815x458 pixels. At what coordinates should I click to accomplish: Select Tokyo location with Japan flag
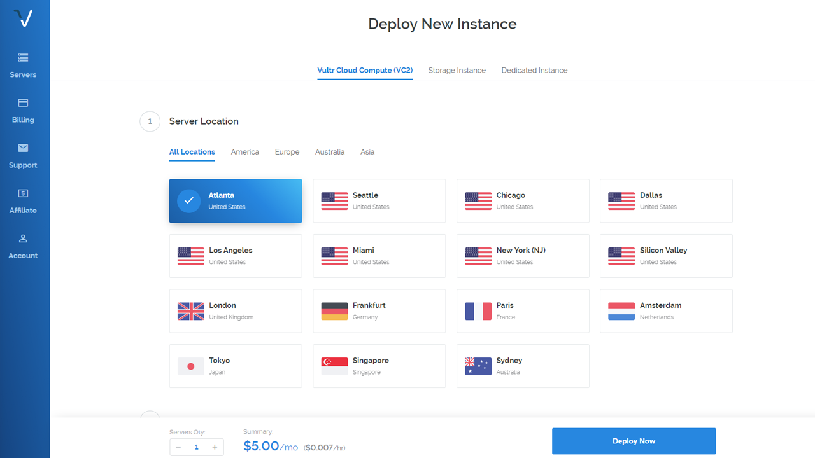pyautogui.click(x=236, y=366)
